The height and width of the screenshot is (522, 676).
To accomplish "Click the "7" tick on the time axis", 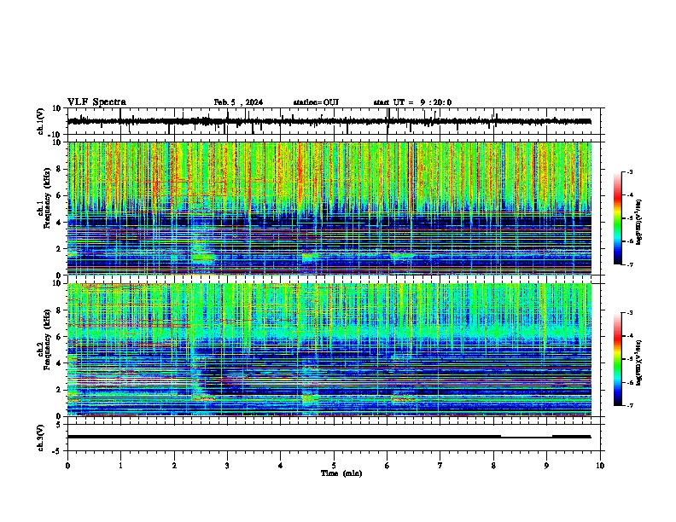I will tap(440, 466).
